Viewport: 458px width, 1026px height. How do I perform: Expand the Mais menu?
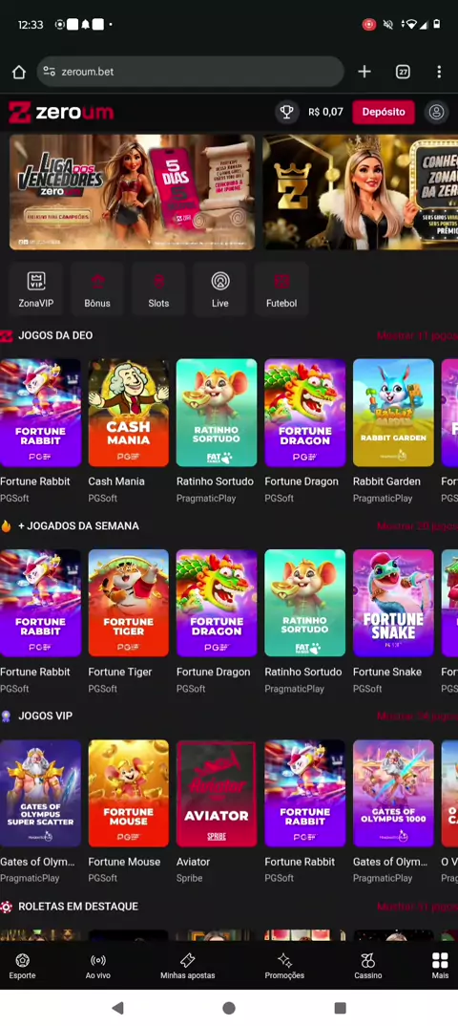441,966
